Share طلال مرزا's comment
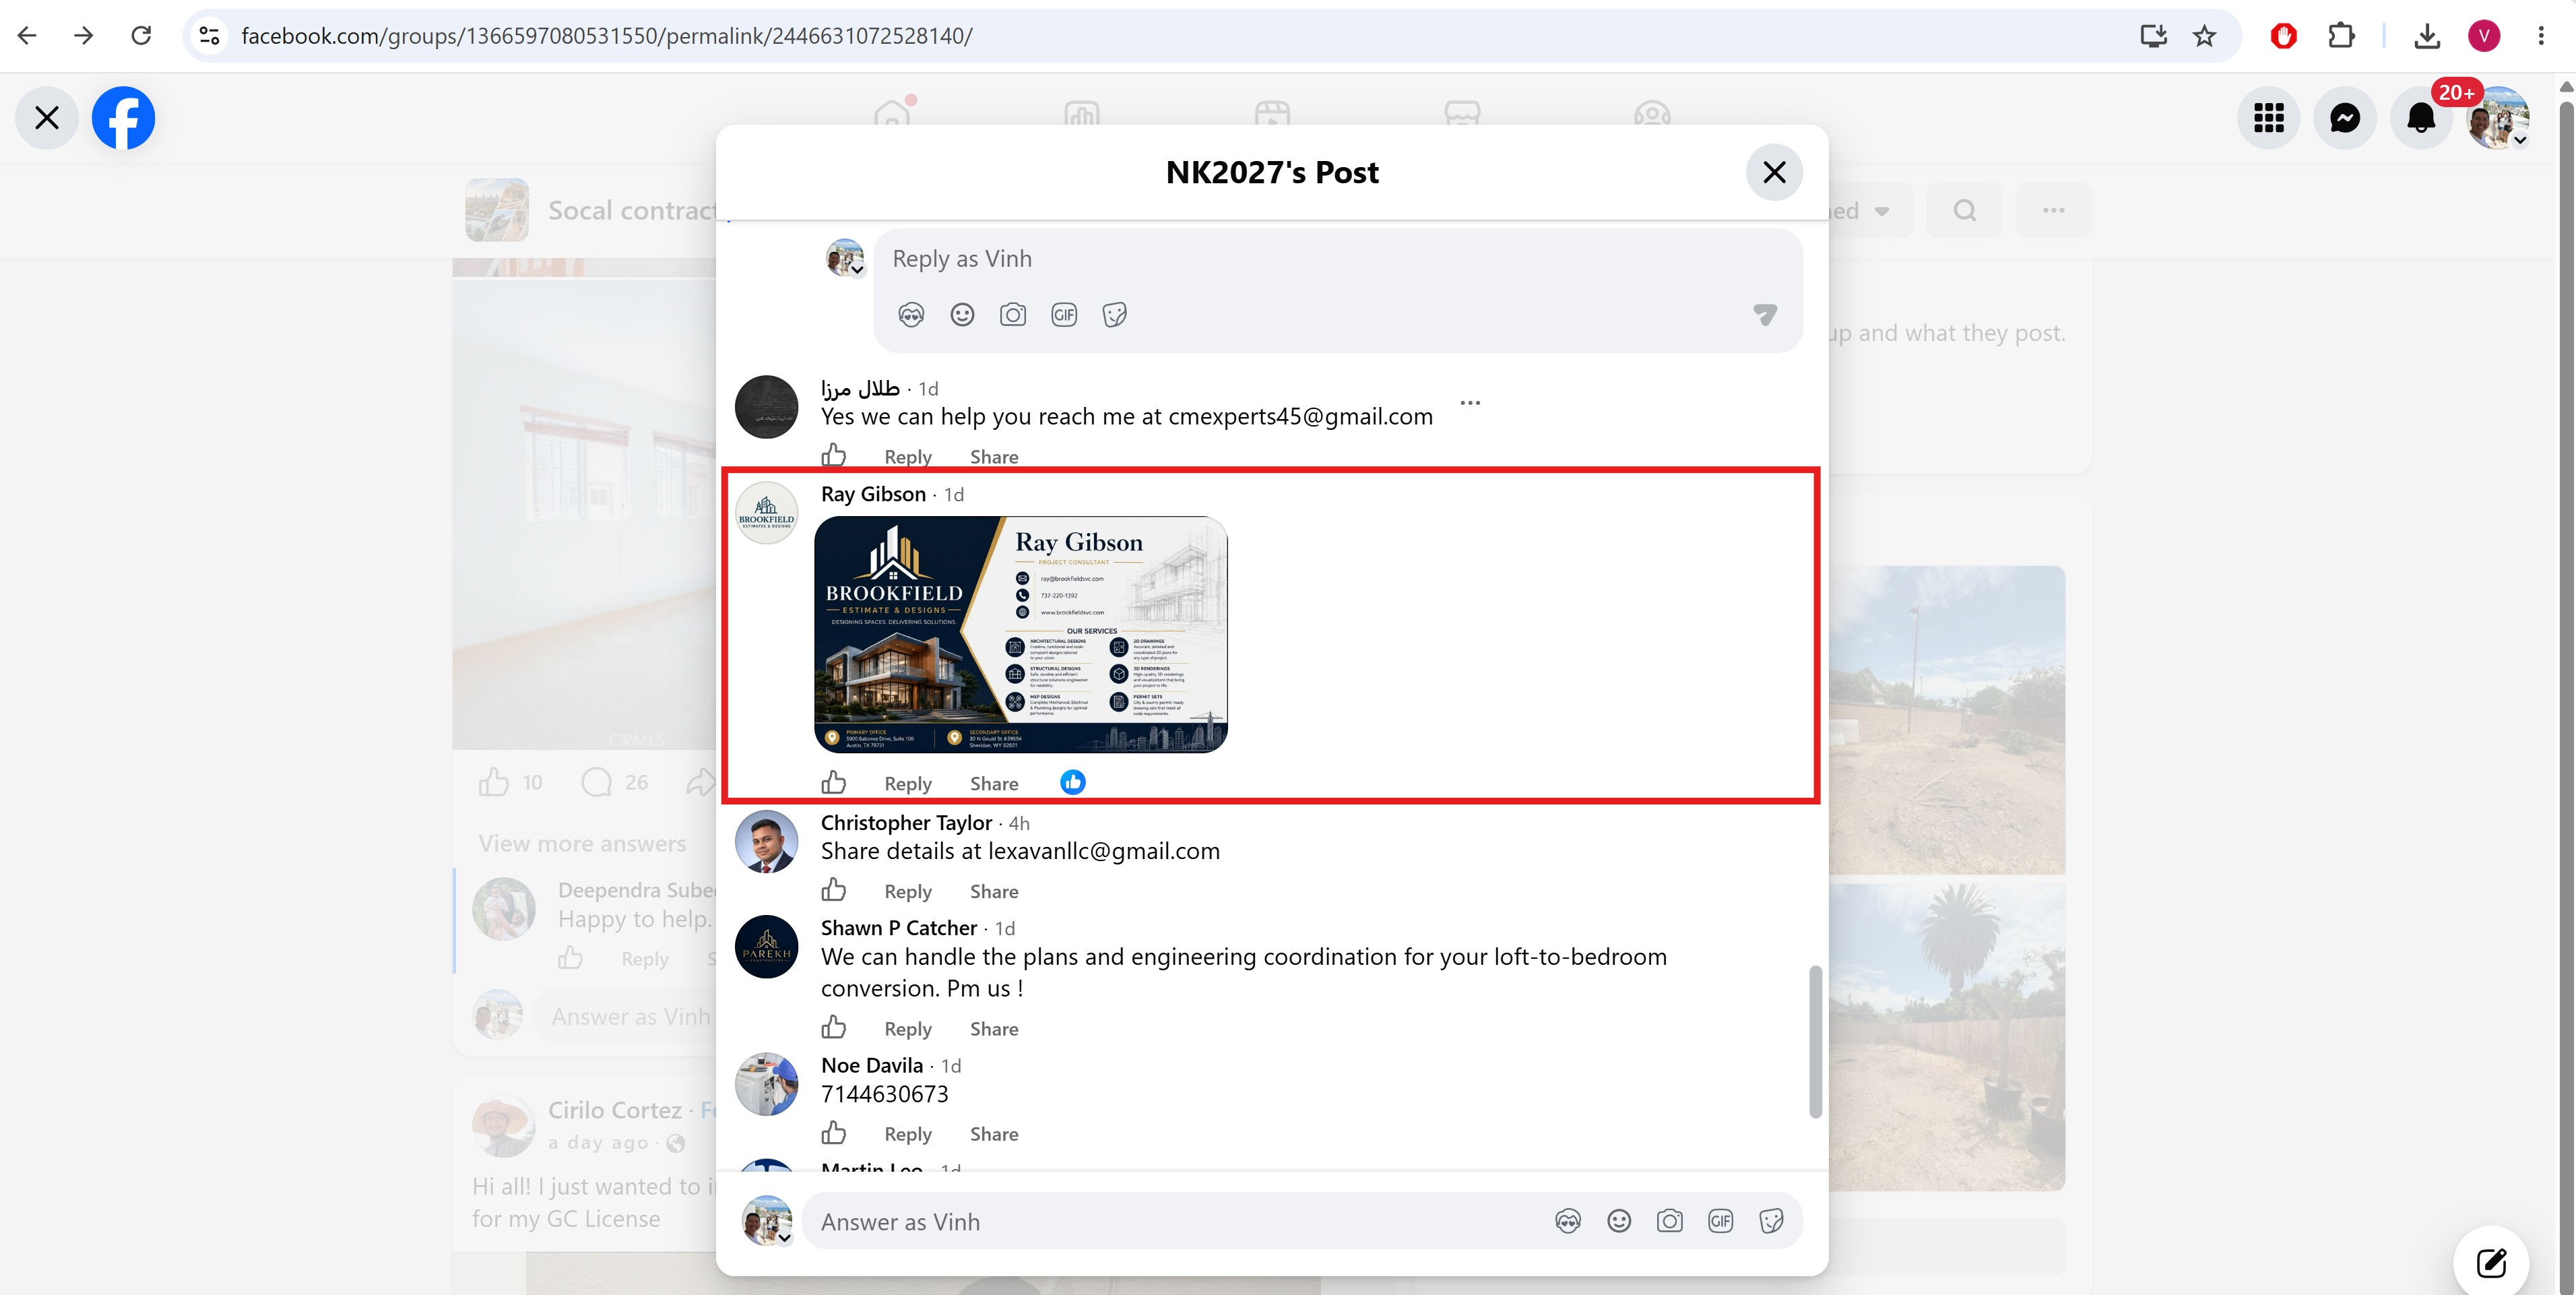Viewport: 2576px width, 1295px height. [x=994, y=457]
